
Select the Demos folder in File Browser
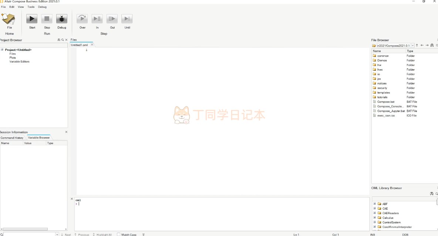(x=382, y=60)
